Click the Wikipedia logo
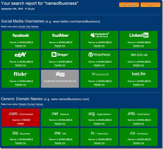Image resolution: width=163 pixels, height=149 pixels. point(100,74)
